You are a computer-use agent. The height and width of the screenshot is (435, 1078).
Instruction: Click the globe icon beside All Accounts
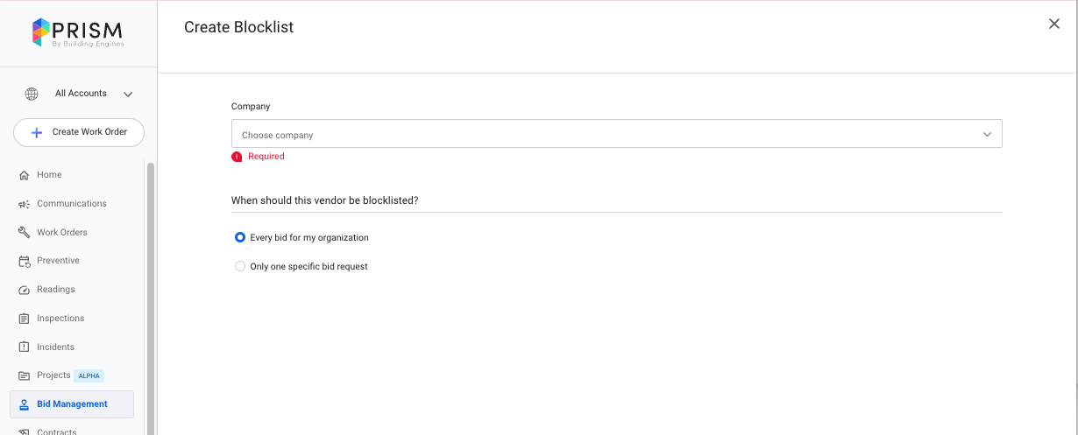[32, 94]
